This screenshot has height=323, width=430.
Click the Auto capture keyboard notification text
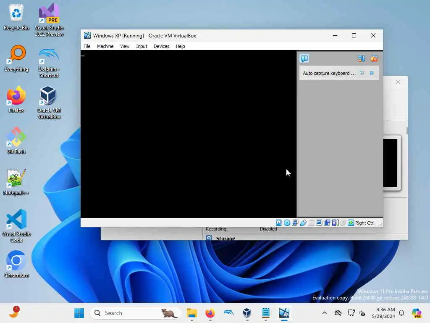pyautogui.click(x=329, y=73)
